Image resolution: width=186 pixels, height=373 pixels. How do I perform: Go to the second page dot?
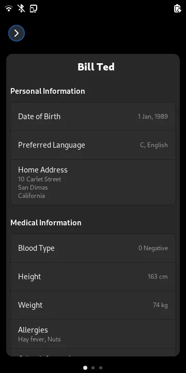(x=93, y=367)
